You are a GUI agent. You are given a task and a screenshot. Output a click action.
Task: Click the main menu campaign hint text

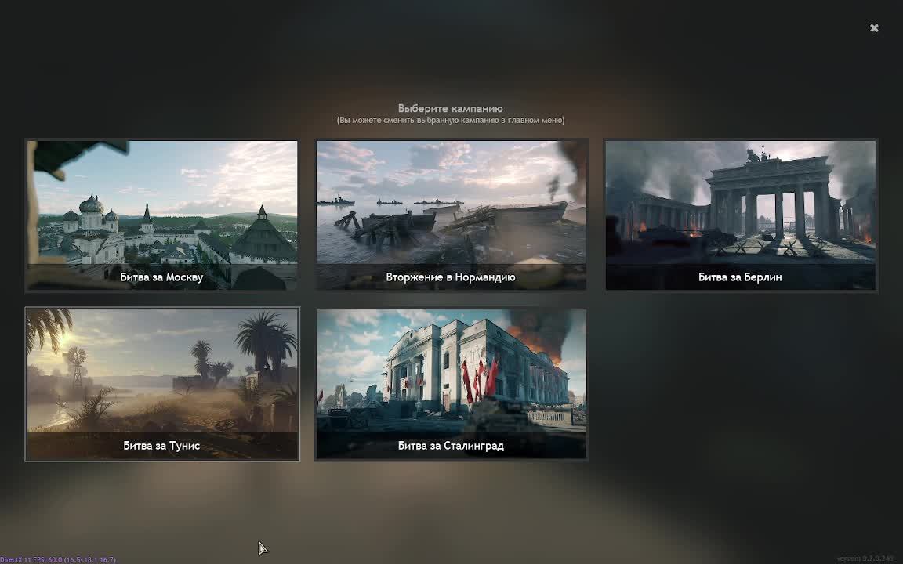click(x=451, y=121)
